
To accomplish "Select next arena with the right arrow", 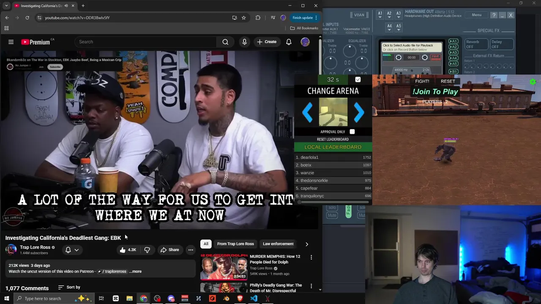I will click(358, 112).
